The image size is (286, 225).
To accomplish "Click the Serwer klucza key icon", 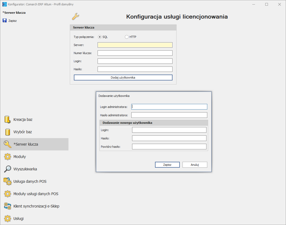I will point(8,144).
